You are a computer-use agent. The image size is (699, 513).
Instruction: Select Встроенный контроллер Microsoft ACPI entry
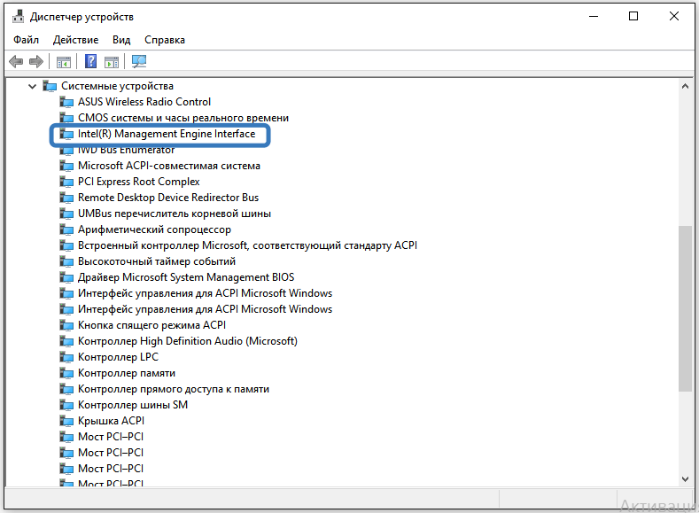(x=247, y=245)
